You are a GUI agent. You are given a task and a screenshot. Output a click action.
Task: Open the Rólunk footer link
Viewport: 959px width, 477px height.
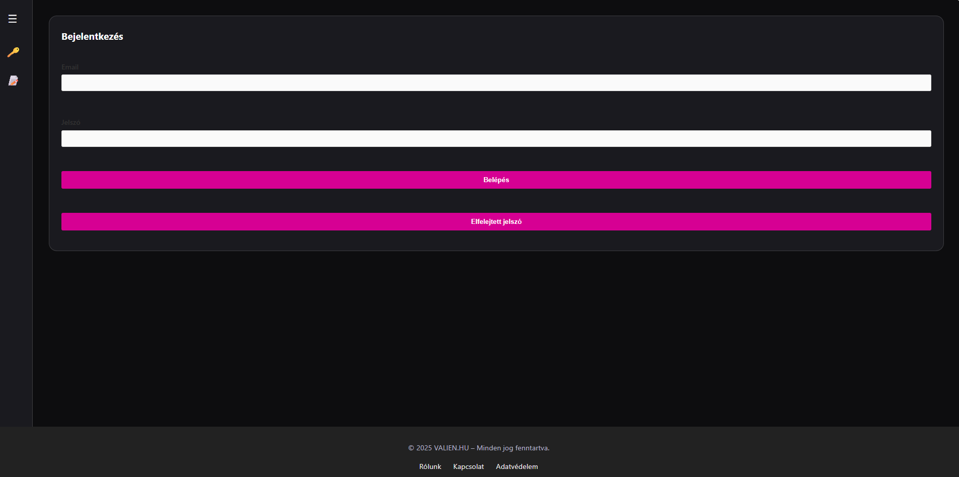[430, 467]
